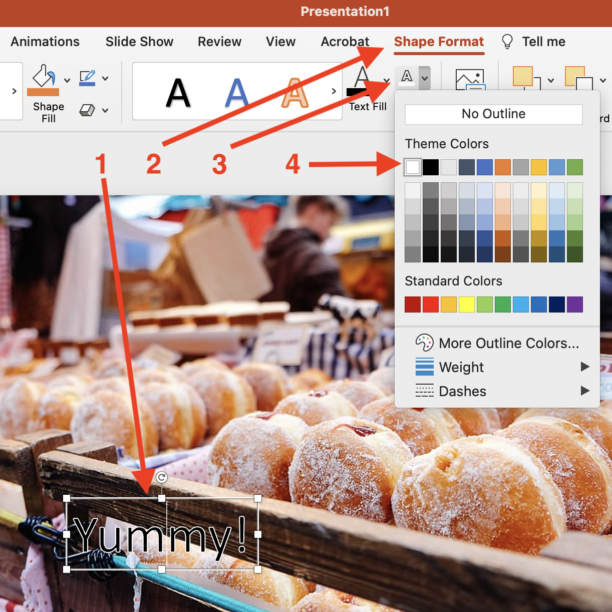Select the purple standard color
This screenshot has width=612, height=612.
[575, 304]
